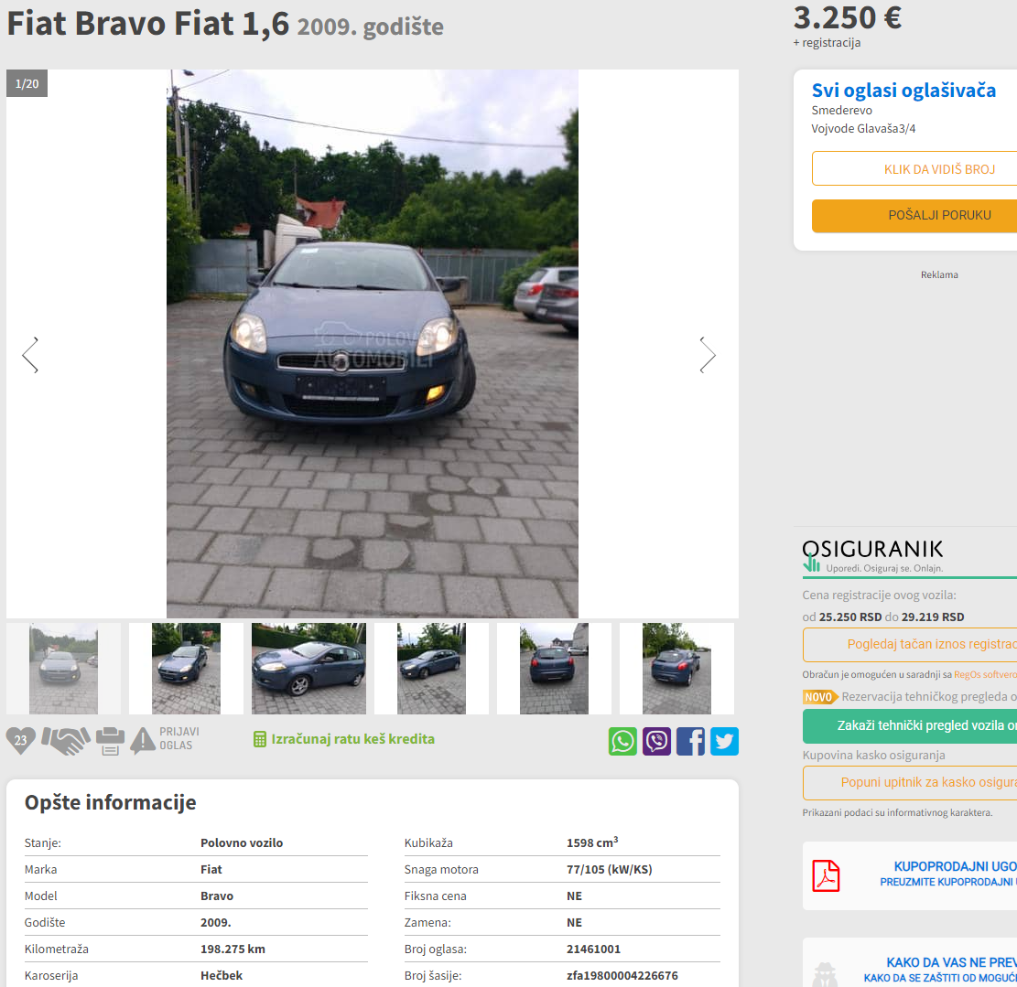
Task: Select the rear-view car thumbnail
Action: (x=554, y=668)
